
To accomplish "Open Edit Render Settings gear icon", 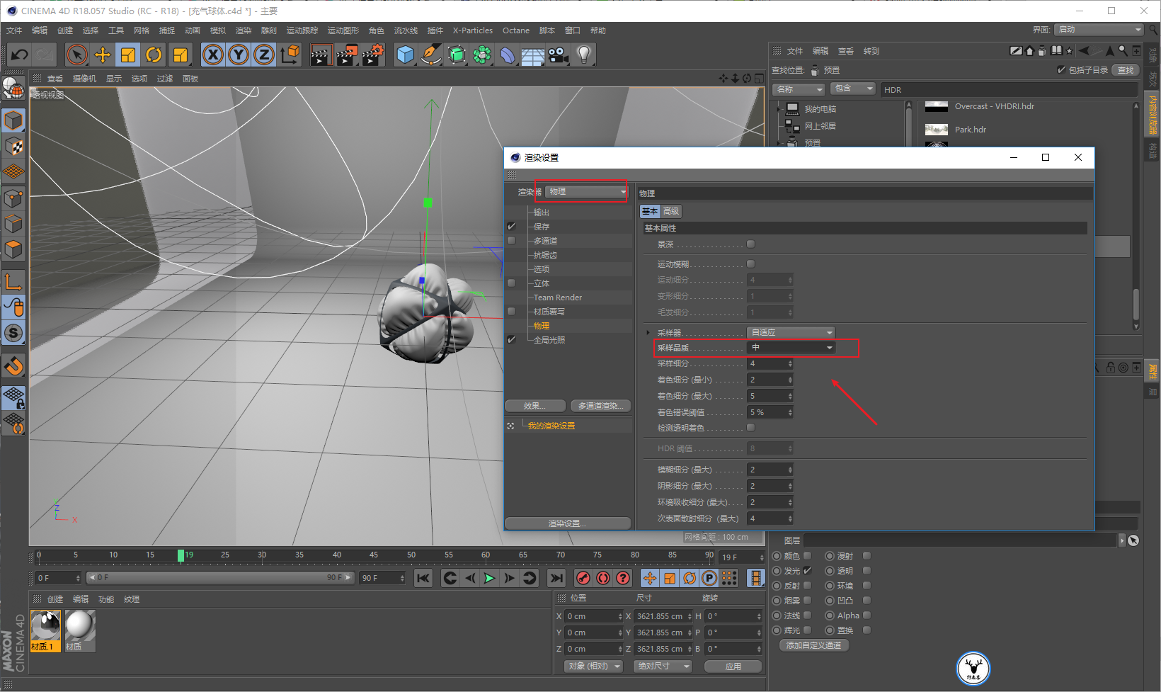I will point(373,55).
